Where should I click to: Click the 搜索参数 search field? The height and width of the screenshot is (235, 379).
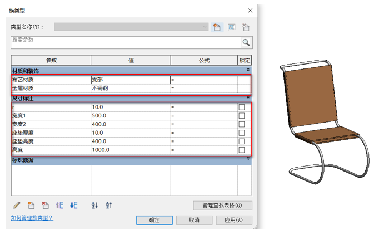click(126, 43)
